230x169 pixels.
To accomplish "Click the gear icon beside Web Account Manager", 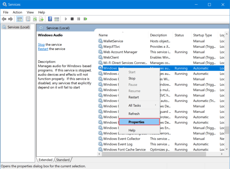I will (x=100, y=52).
